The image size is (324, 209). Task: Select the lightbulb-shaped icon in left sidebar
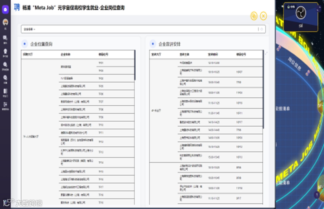[x=5, y=51]
